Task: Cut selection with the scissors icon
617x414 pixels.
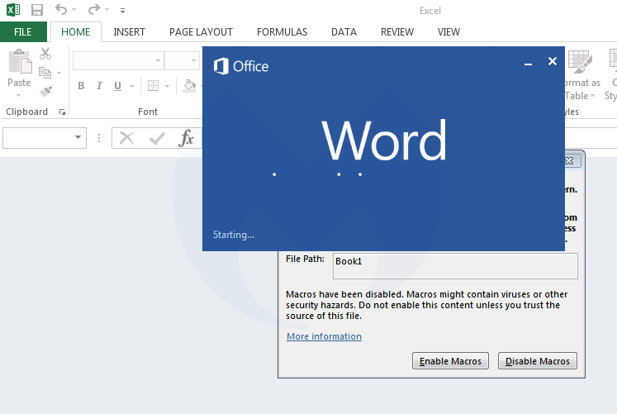Action: tap(45, 54)
